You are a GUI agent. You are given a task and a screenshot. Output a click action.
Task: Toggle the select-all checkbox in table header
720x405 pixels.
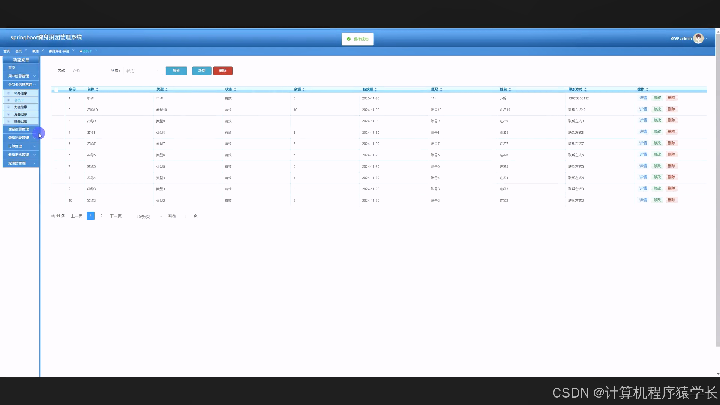tap(56, 90)
